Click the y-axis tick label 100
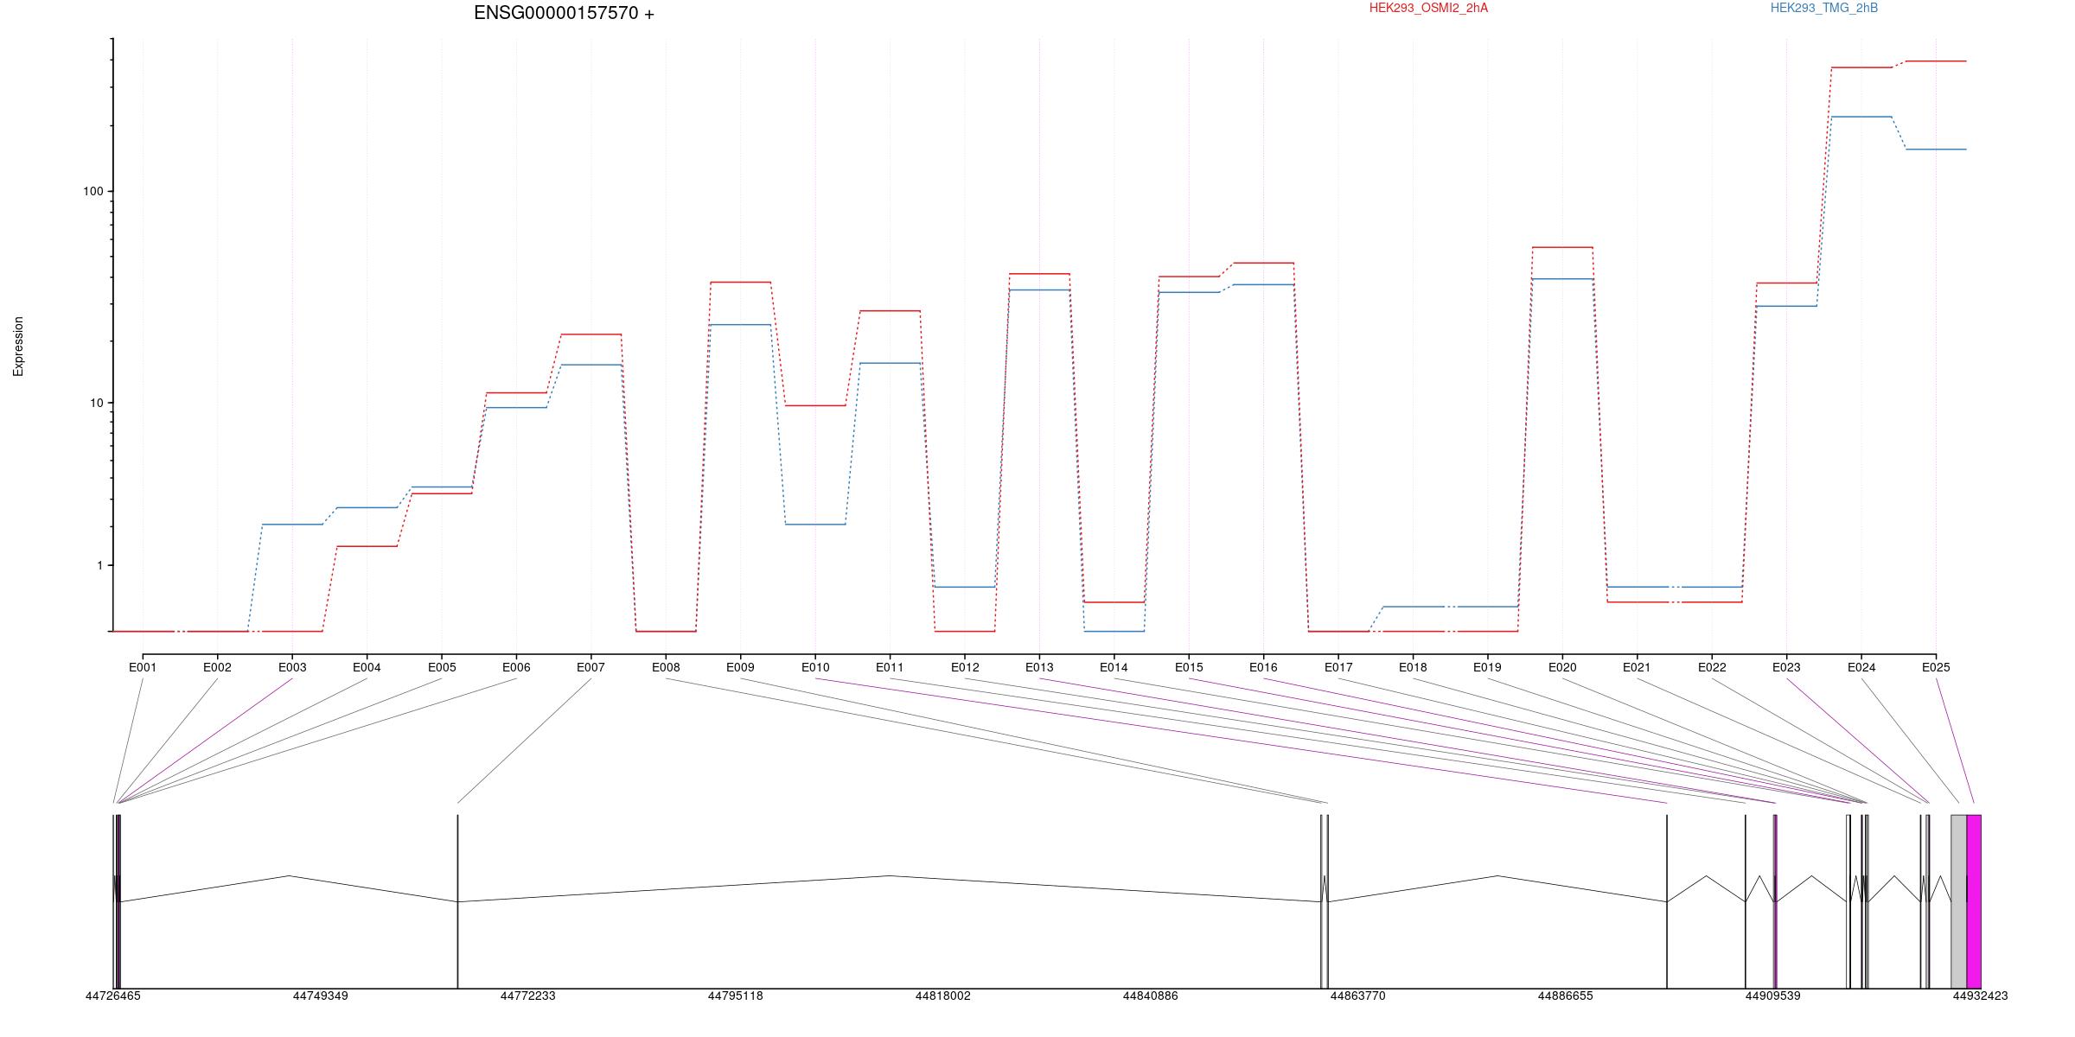 (x=93, y=191)
